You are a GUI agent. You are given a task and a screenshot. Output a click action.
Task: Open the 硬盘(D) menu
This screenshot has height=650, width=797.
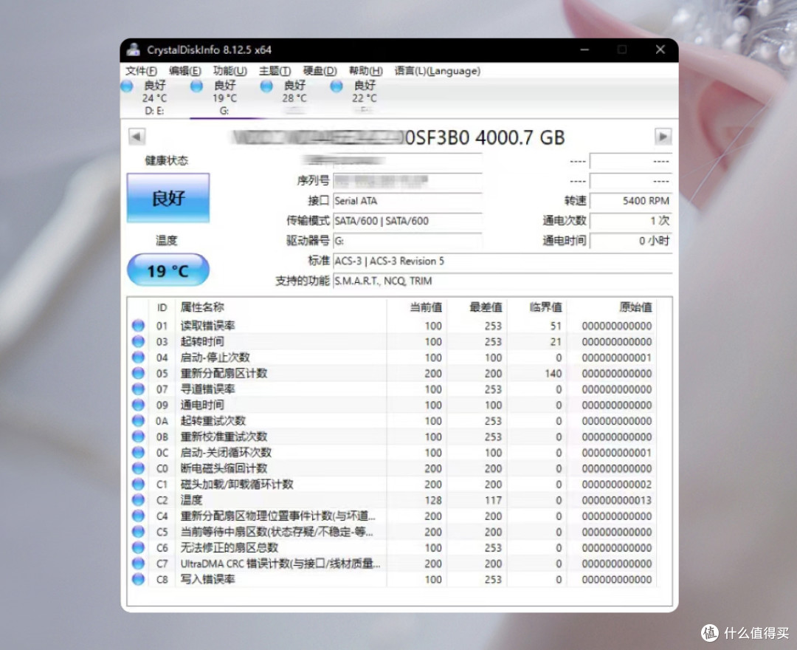click(320, 71)
